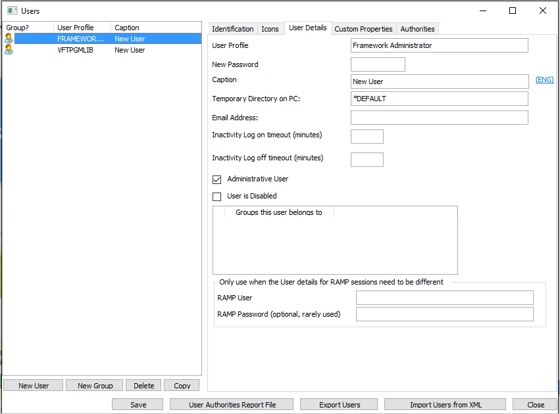Click New User caption in FRAMEWOR... row
The height and width of the screenshot is (414, 560).
pyautogui.click(x=130, y=39)
